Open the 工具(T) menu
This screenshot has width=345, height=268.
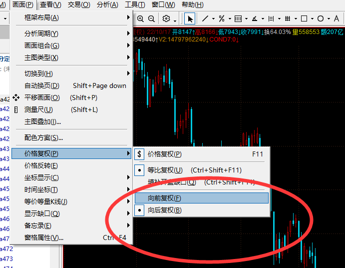(x=135, y=4)
